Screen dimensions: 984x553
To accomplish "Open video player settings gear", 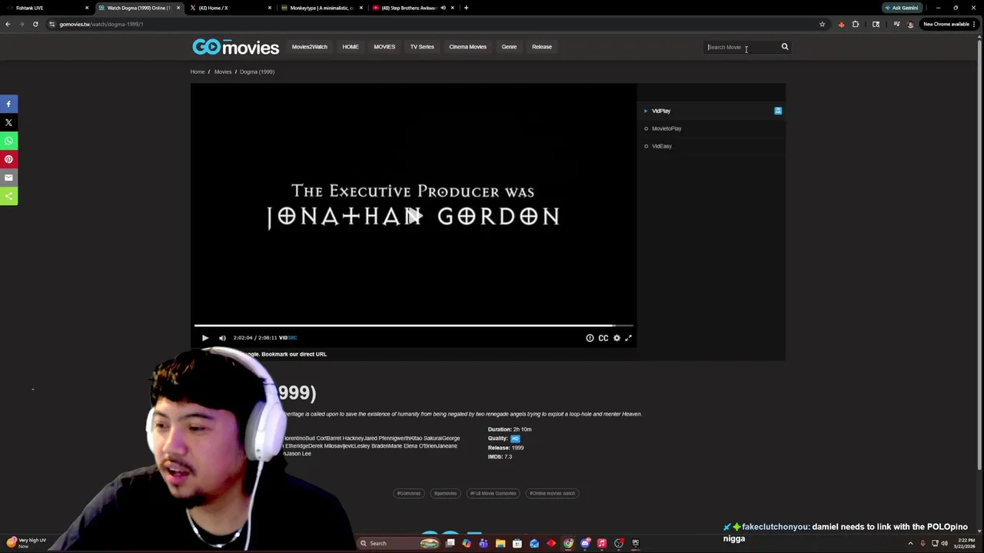I will (x=617, y=338).
